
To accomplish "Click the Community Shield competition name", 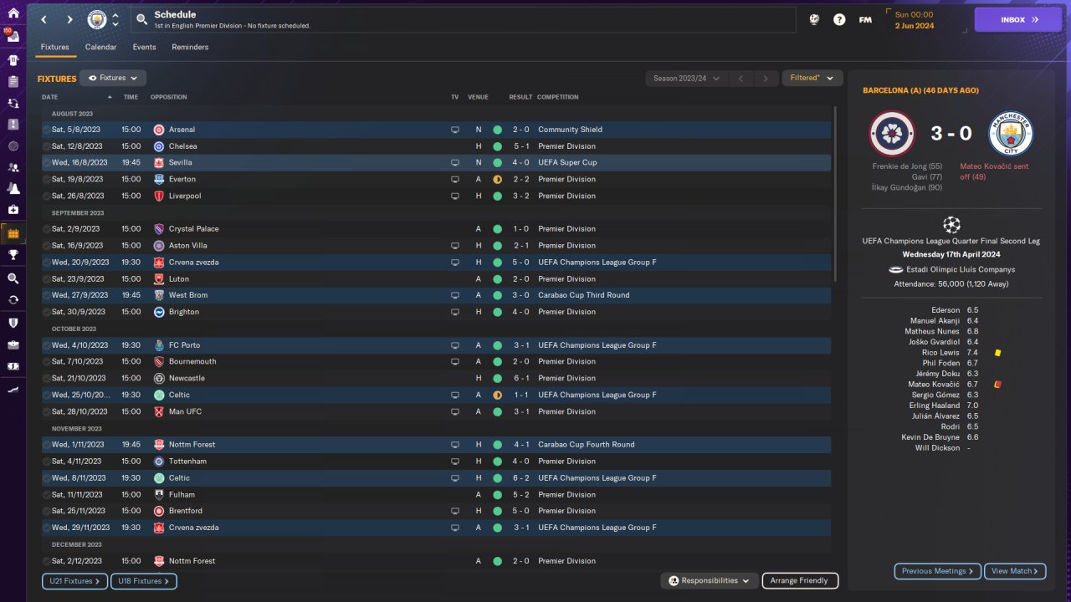I will point(570,130).
